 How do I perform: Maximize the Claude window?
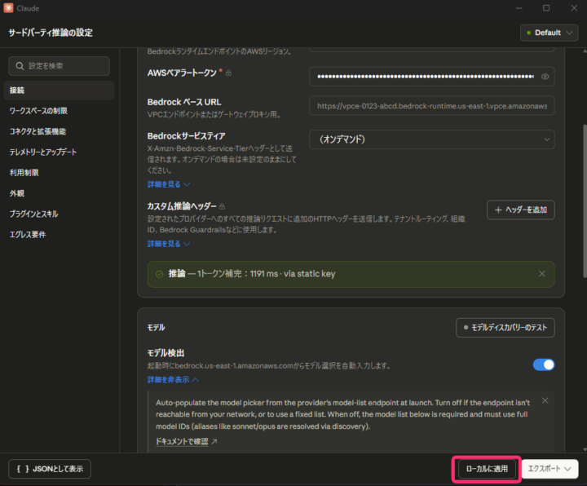[x=546, y=8]
